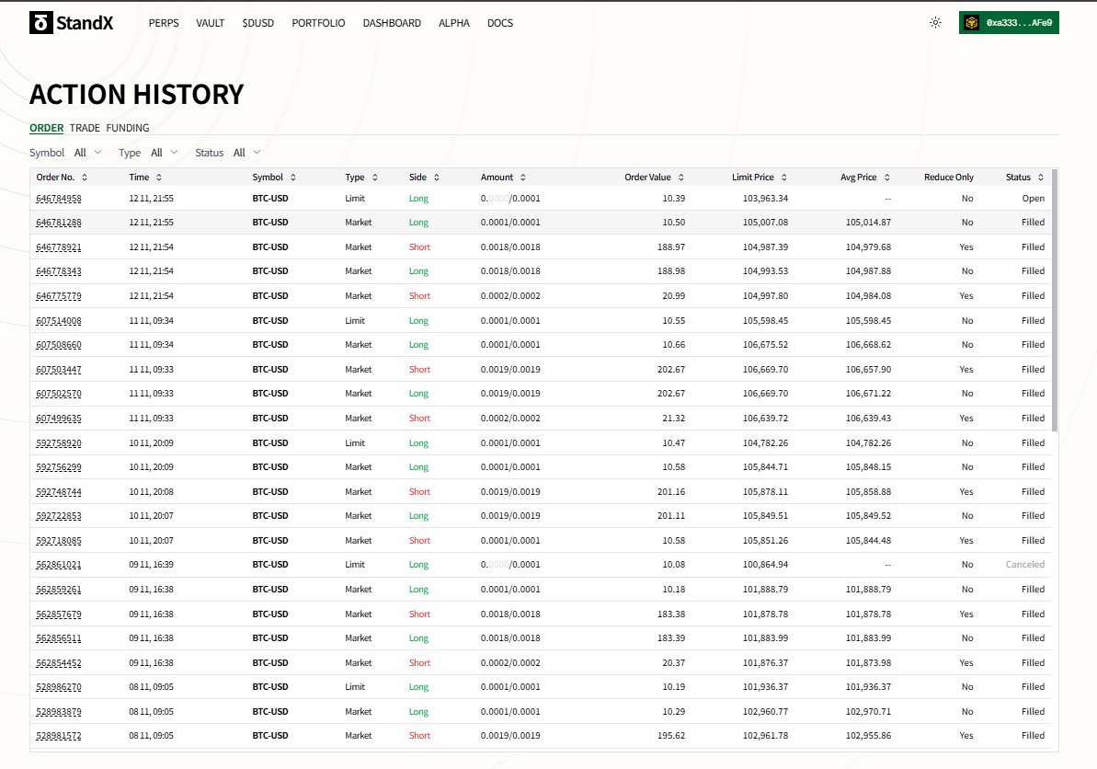This screenshot has height=769, width=1097.
Task: Click the BNB Chain icon in the wallet badge
Action: click(x=971, y=22)
